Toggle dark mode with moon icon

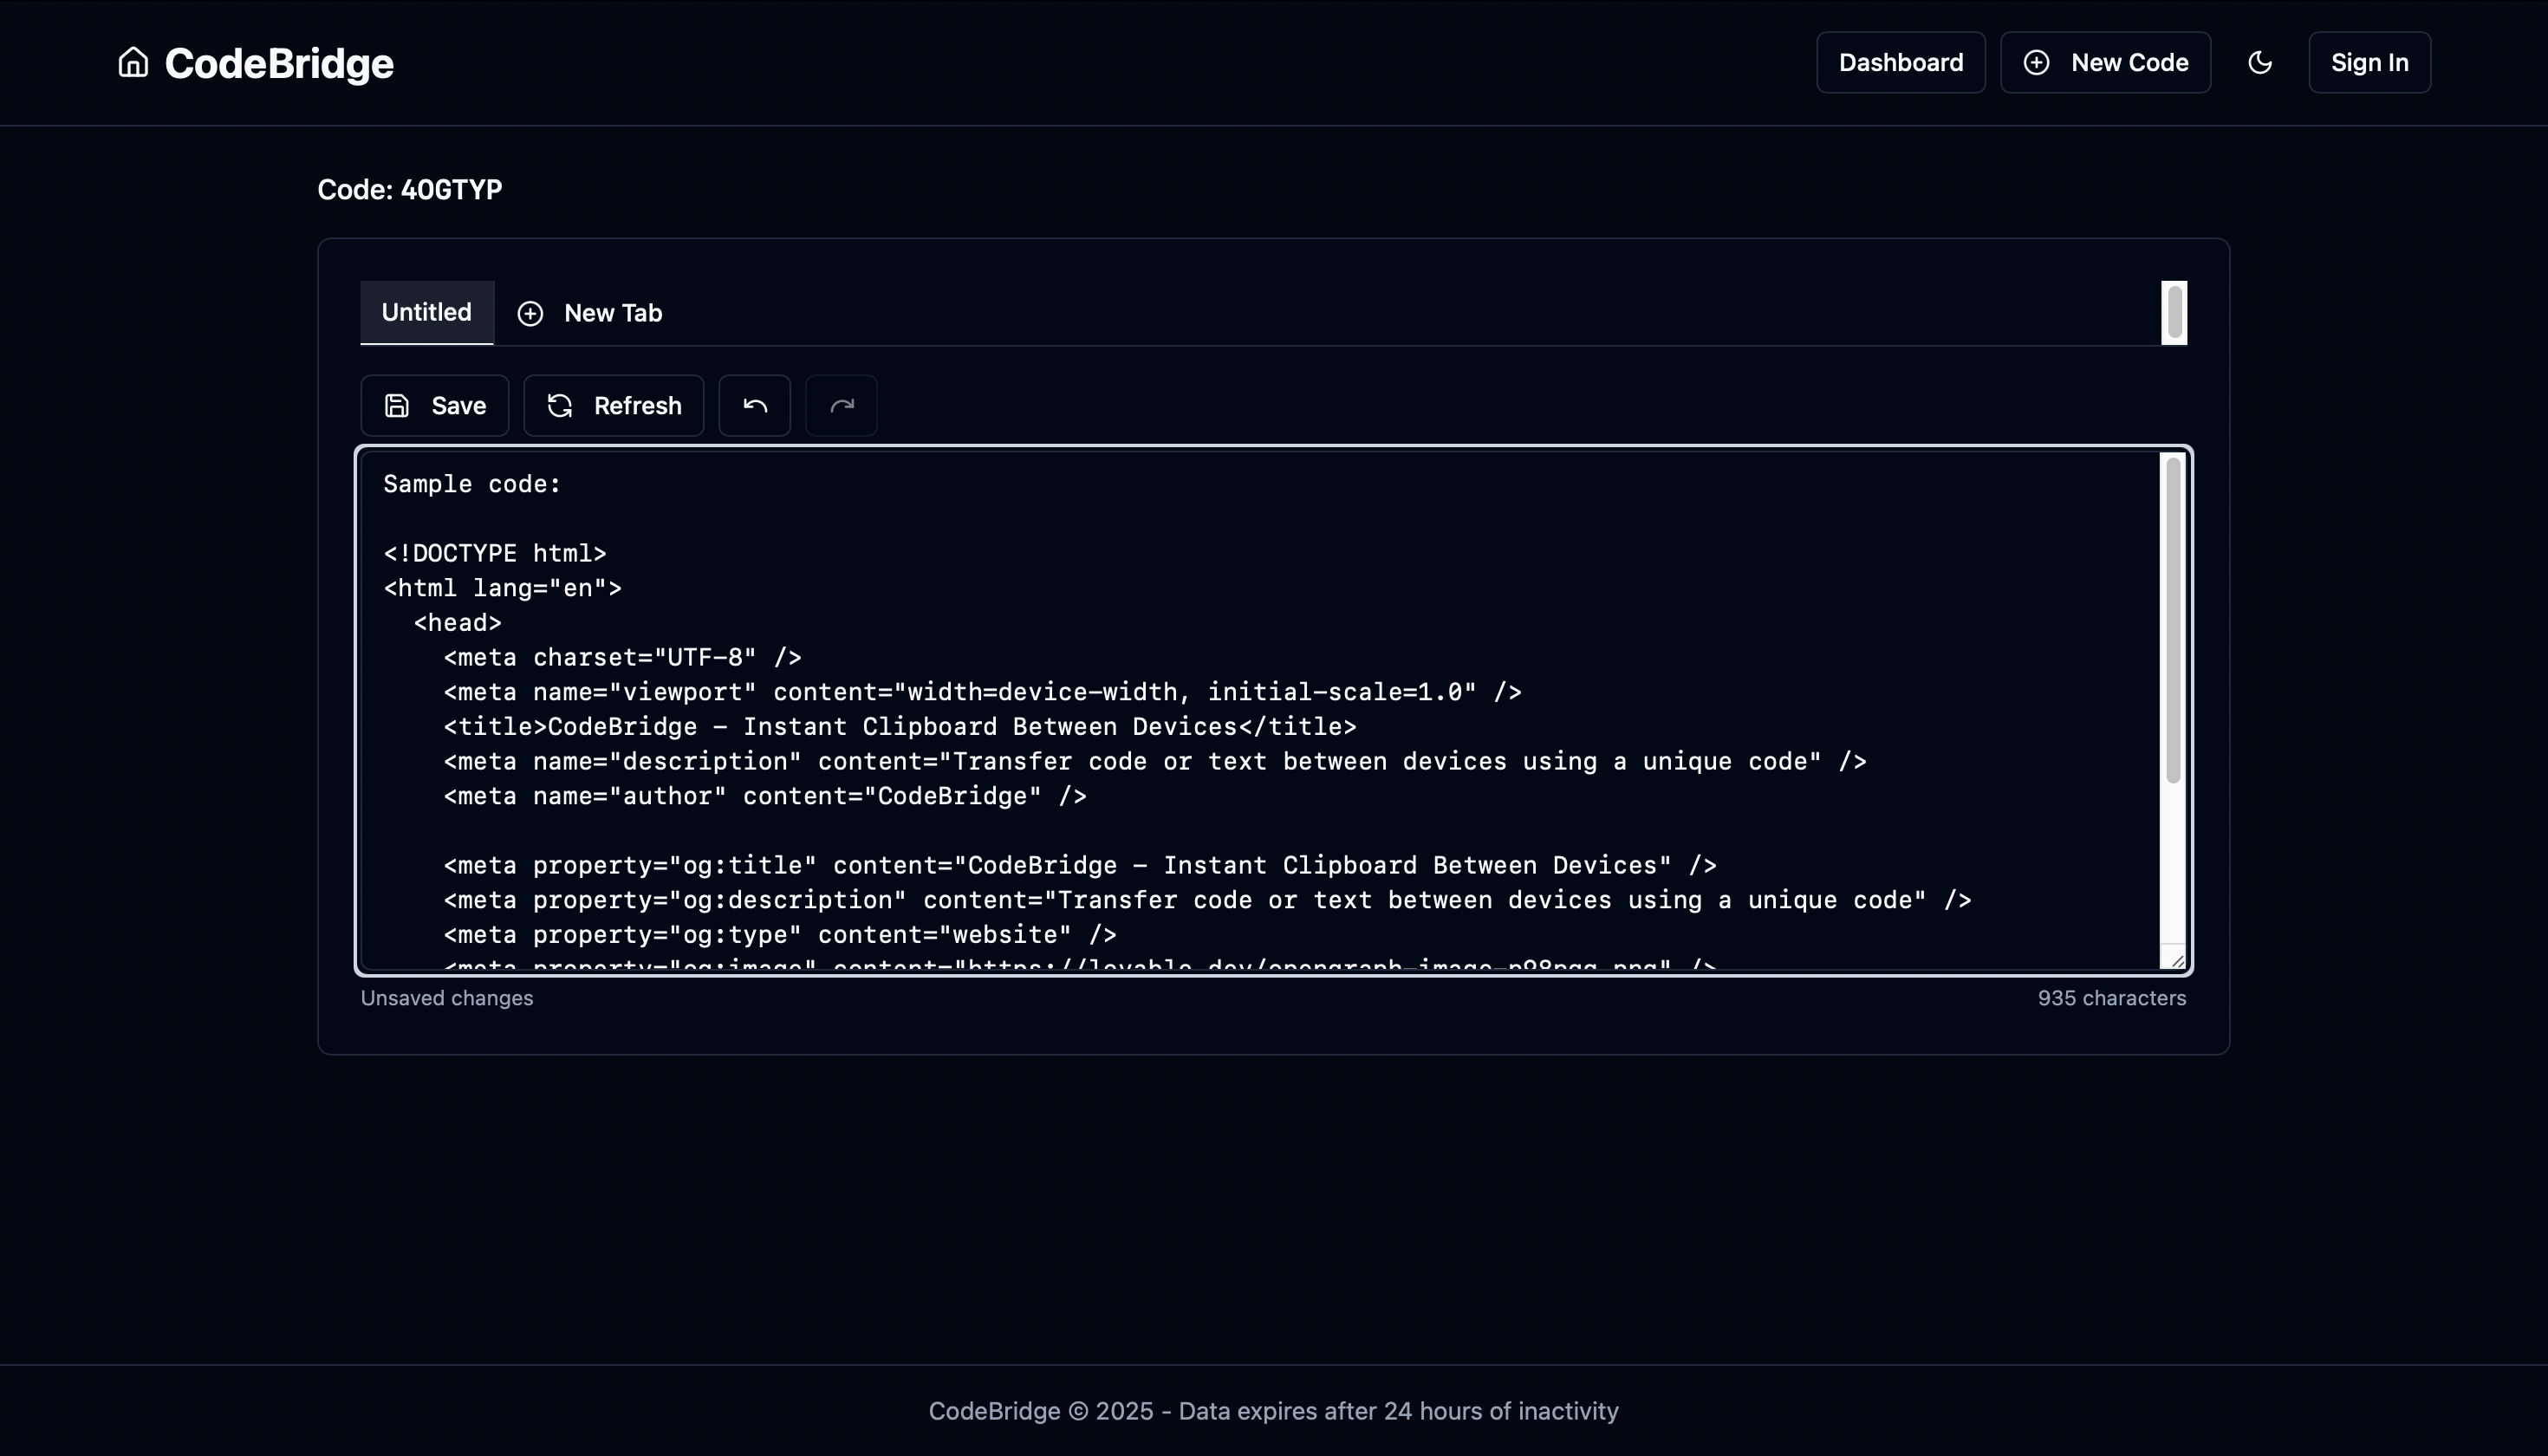[2260, 62]
